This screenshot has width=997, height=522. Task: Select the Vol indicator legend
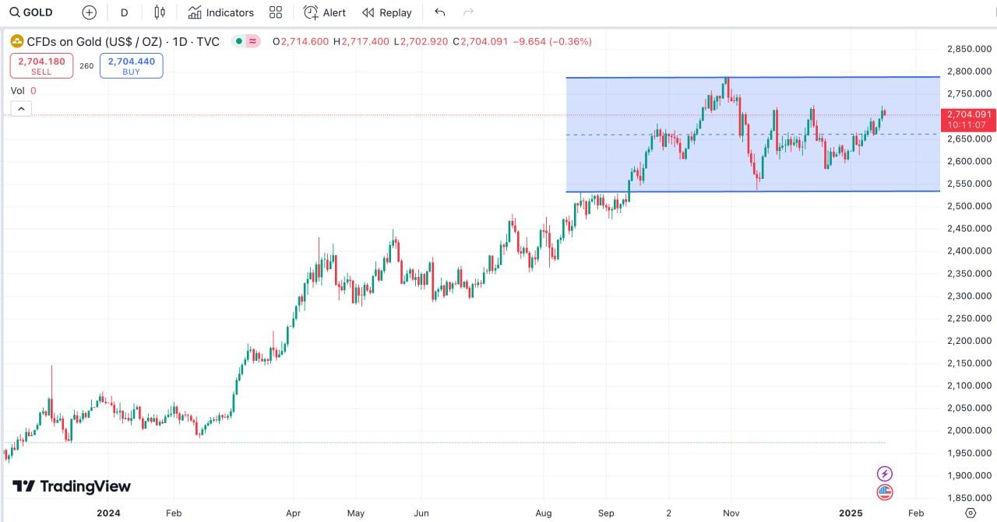tap(23, 90)
